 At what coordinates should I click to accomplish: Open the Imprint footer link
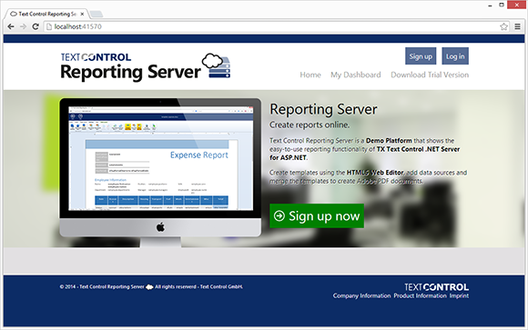tap(459, 295)
